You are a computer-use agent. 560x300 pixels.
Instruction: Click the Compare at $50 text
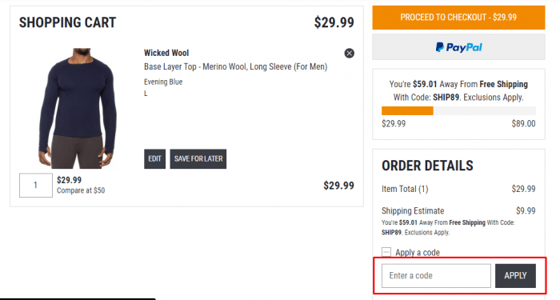click(81, 190)
